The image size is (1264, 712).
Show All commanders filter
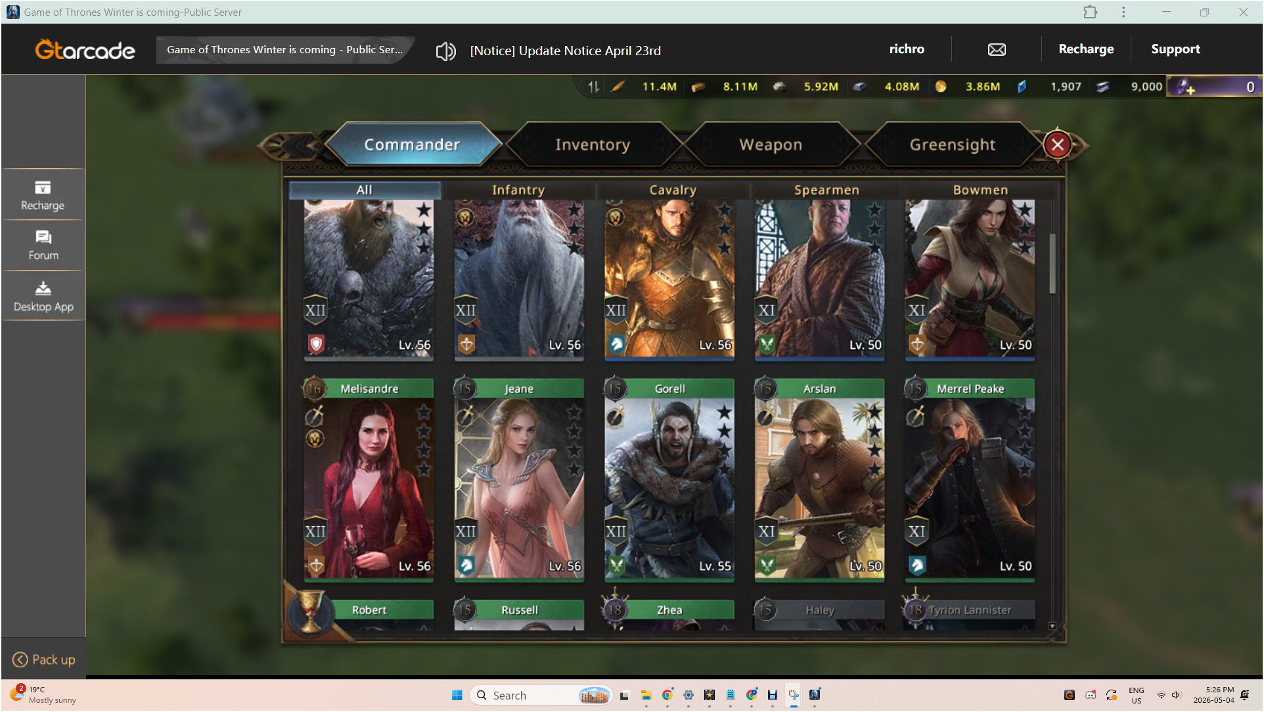pos(365,190)
